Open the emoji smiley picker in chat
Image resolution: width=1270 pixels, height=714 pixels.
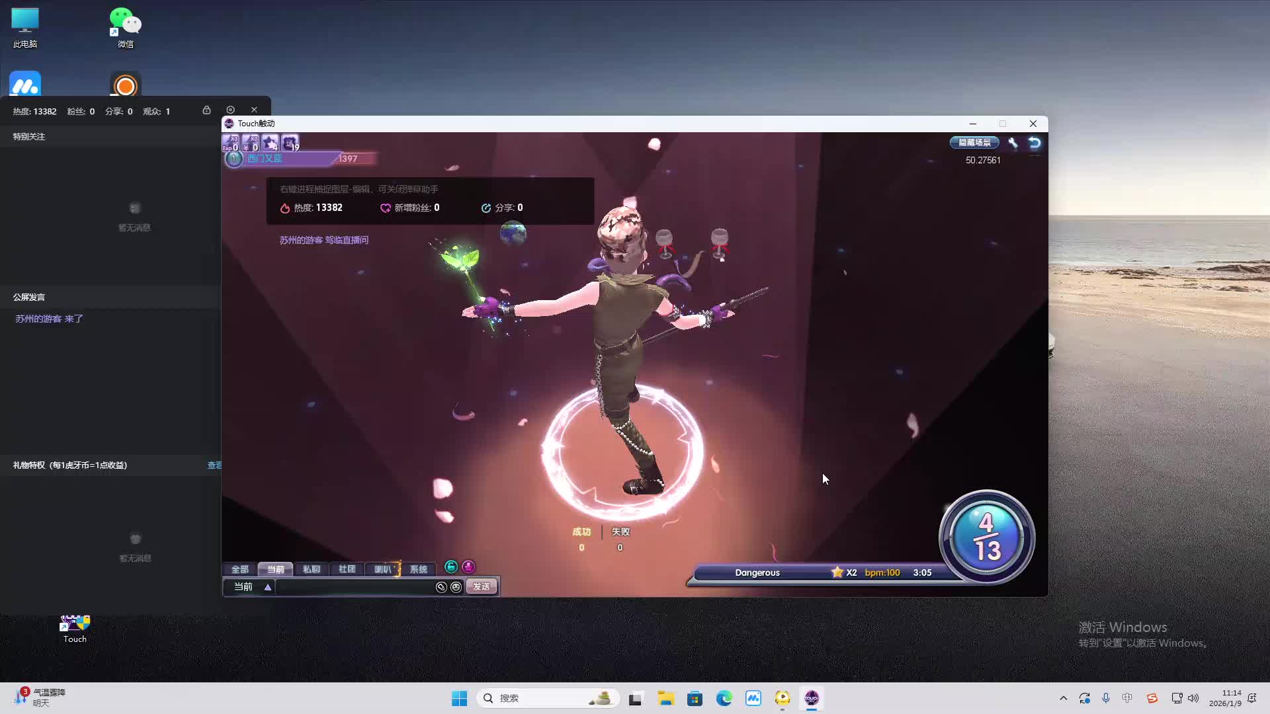[x=456, y=587]
